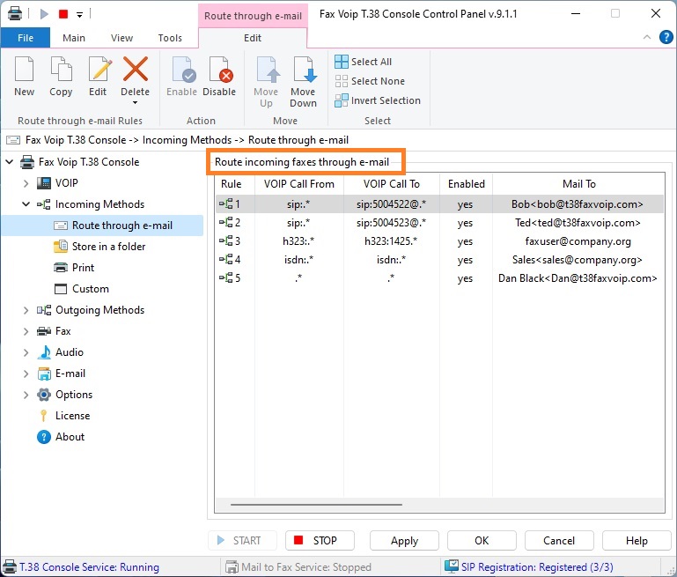Screen dimensions: 677x577
Task: Click the blue help question icon
Action: point(666,37)
